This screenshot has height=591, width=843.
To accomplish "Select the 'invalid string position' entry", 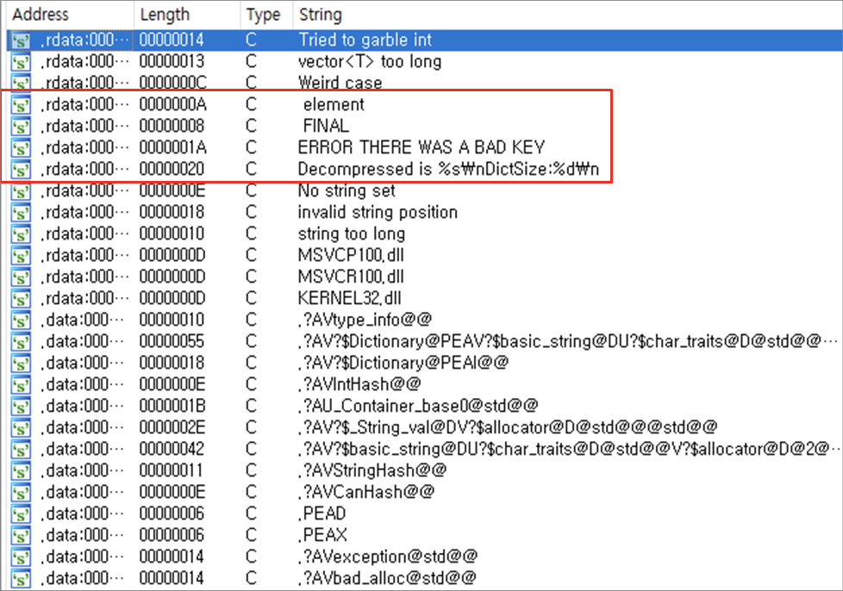I will point(378,212).
